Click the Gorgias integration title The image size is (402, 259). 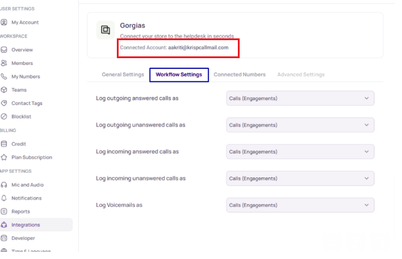(x=132, y=25)
